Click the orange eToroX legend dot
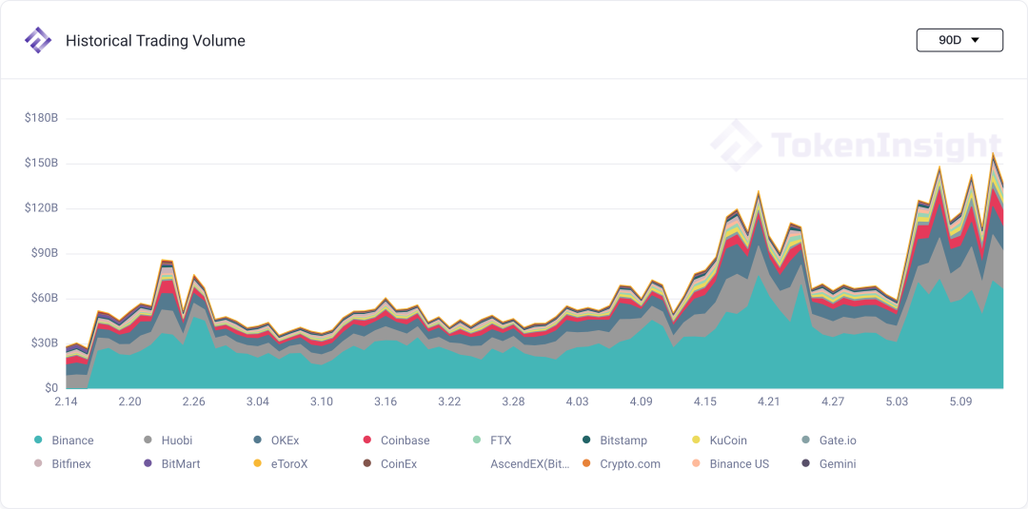This screenshot has height=509, width=1028. pyautogui.click(x=257, y=463)
